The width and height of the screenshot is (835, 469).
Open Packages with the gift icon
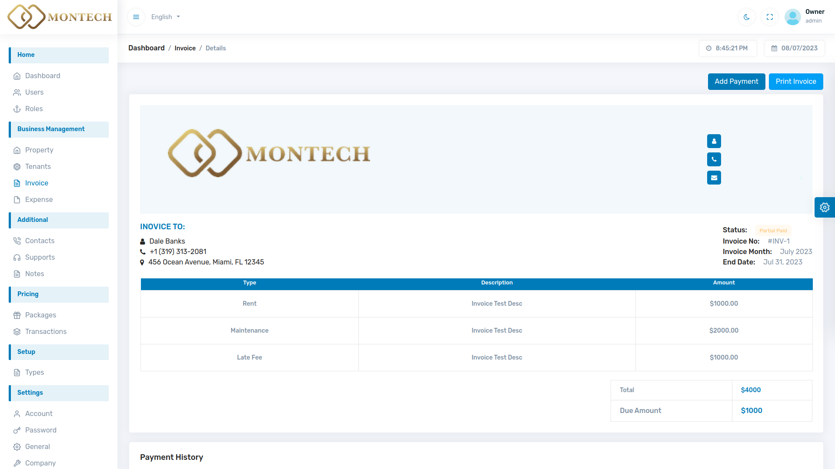coord(40,315)
